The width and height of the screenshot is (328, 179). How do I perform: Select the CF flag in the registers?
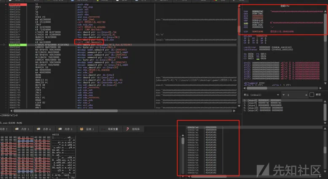click(x=246, y=43)
